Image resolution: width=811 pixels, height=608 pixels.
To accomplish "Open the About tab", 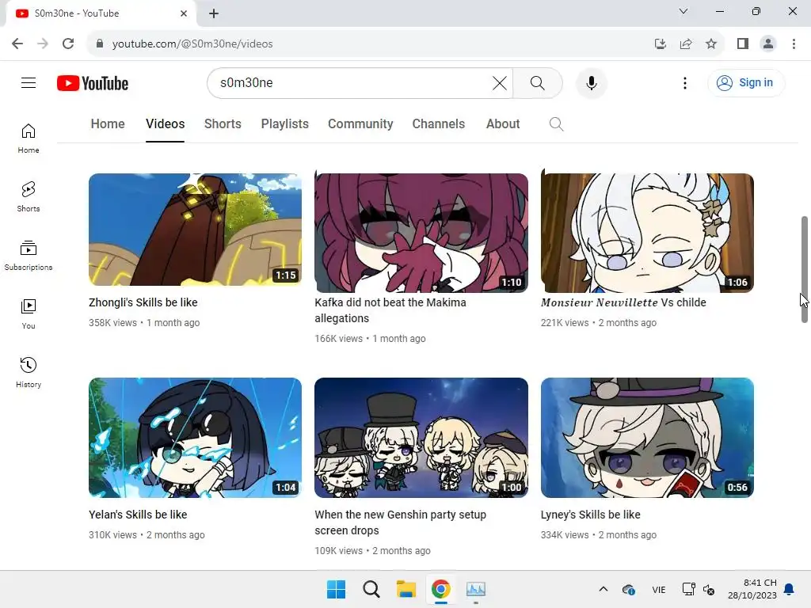I will coord(503,124).
